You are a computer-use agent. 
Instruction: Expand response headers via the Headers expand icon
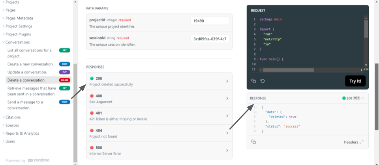click(x=361, y=142)
